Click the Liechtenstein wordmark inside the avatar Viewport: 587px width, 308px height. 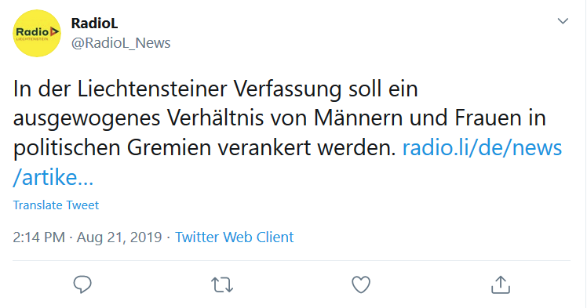coord(32,39)
